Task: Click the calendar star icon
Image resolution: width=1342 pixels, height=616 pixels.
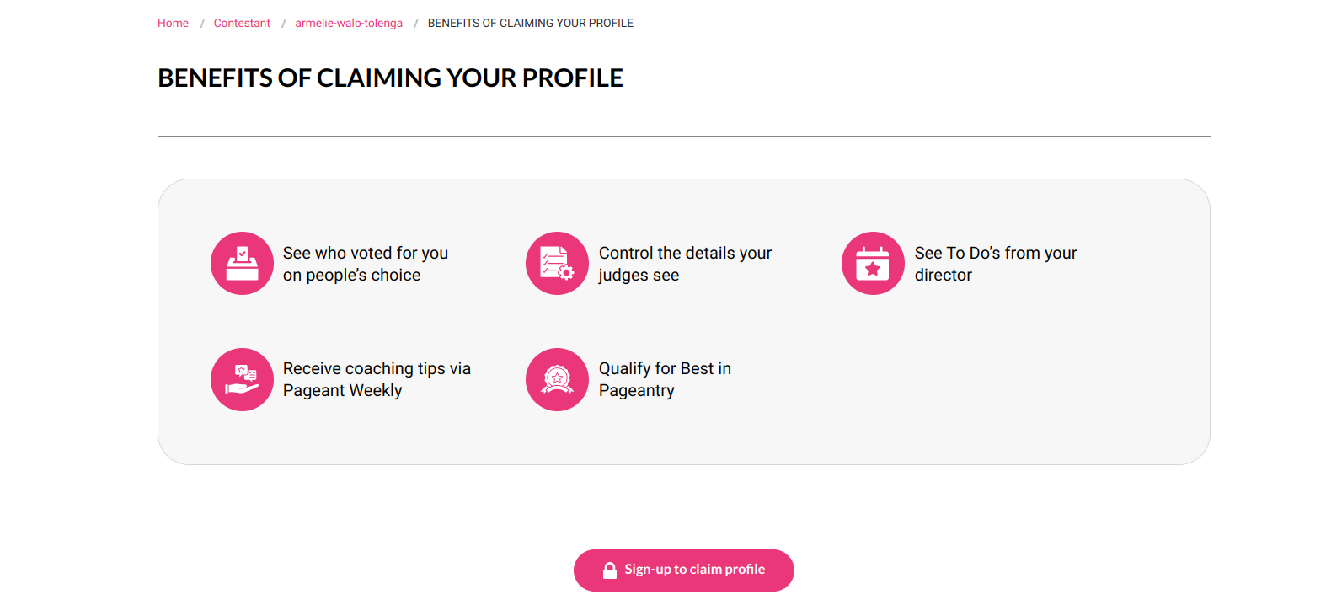Action: [x=873, y=263]
